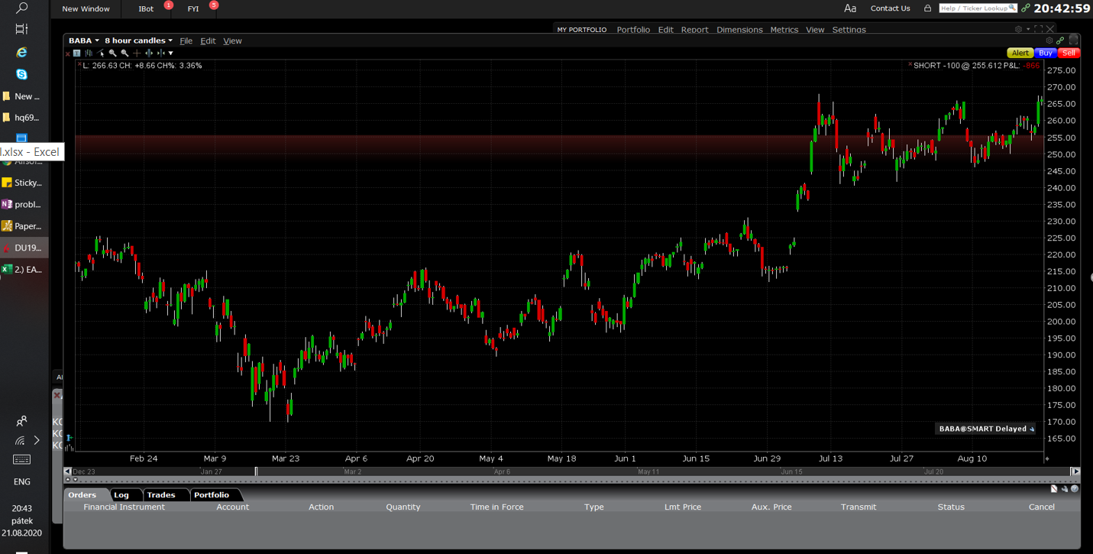This screenshot has width=1093, height=554.
Task: Open the chart File menu
Action: 186,40
